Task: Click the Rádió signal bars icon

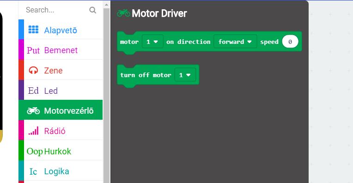Action: coord(34,131)
